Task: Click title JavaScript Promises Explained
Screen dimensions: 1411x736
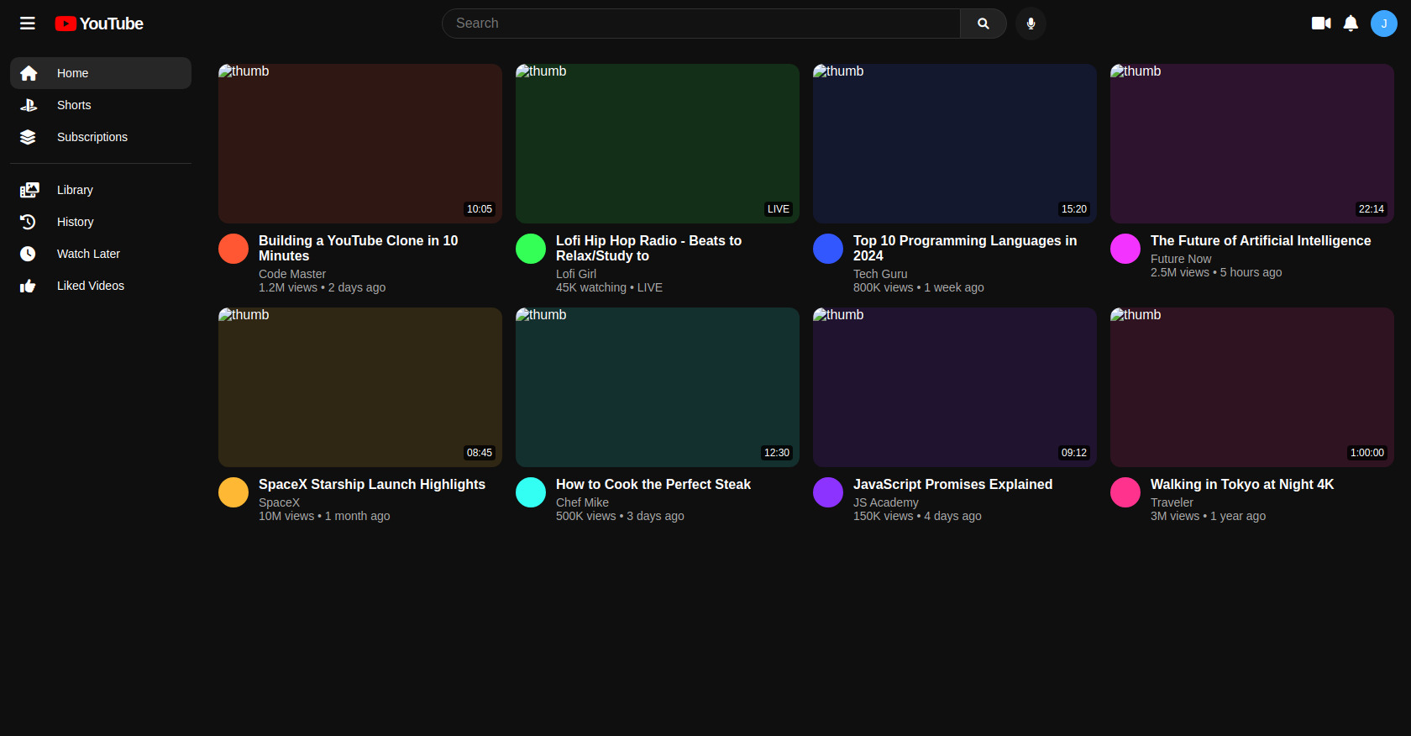Action: pyautogui.click(x=952, y=485)
